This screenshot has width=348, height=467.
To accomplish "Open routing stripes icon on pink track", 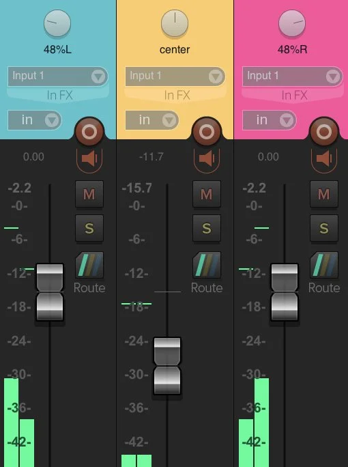I will pyautogui.click(x=324, y=265).
